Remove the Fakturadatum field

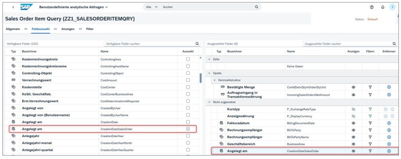click(x=389, y=123)
